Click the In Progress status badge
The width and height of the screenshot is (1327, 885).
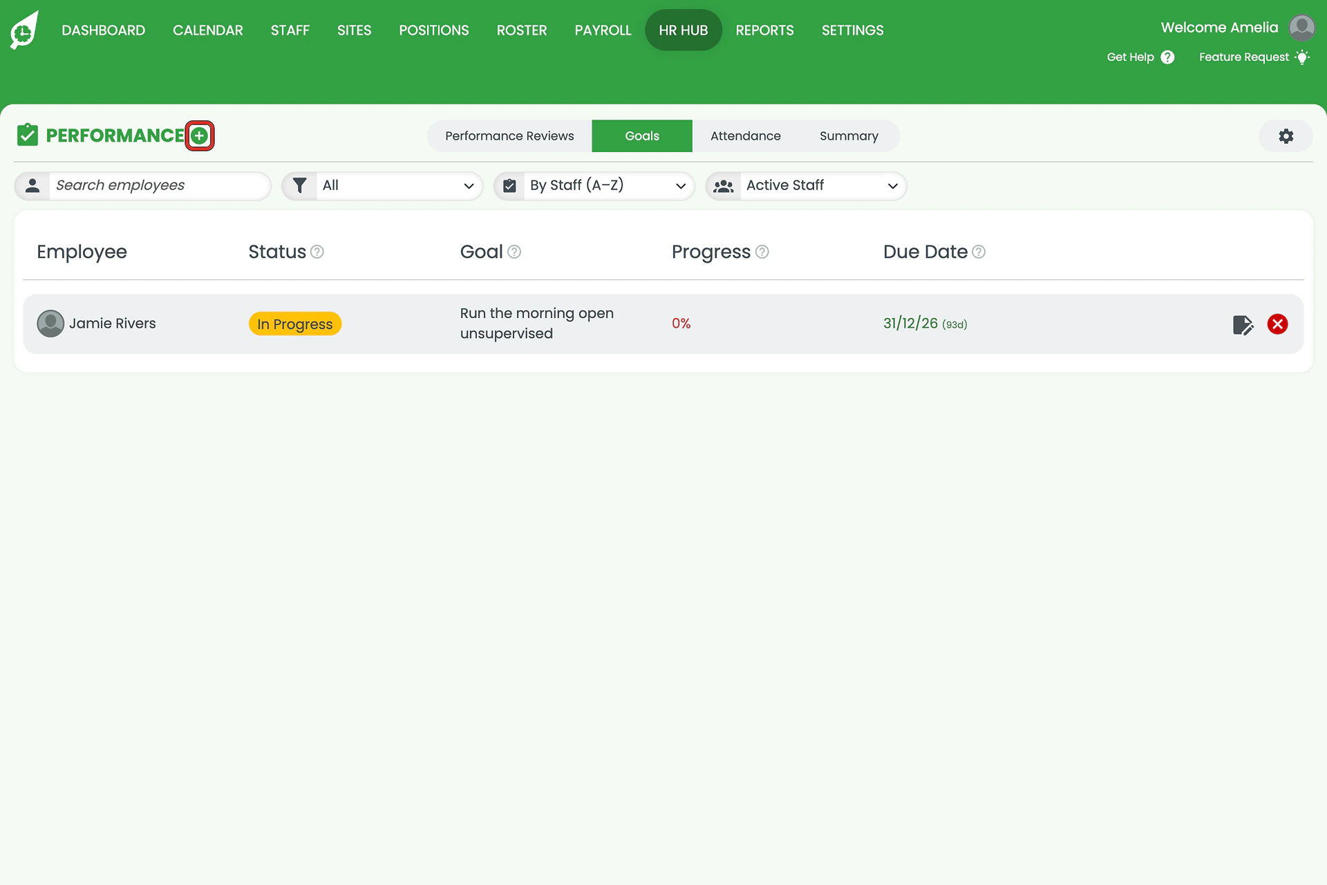295,324
